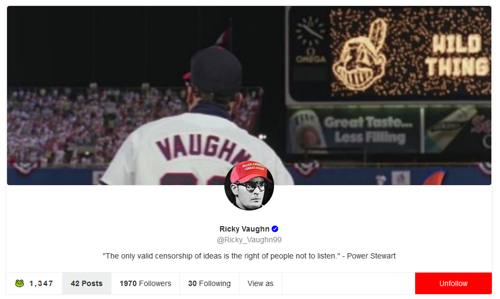Show the 30 Following list
The image size is (500, 299).
(x=210, y=283)
